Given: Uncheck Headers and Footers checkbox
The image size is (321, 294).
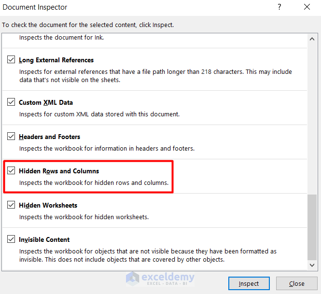Looking at the screenshot, I should pyautogui.click(x=11, y=137).
